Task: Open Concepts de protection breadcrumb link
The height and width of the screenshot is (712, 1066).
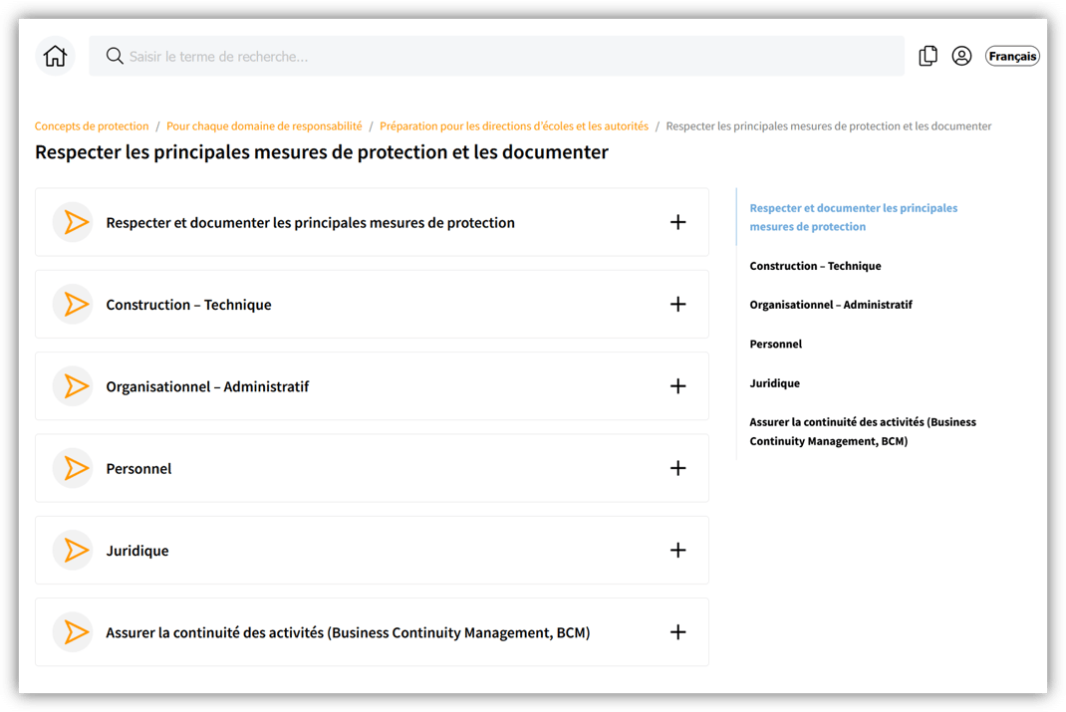Action: click(92, 126)
